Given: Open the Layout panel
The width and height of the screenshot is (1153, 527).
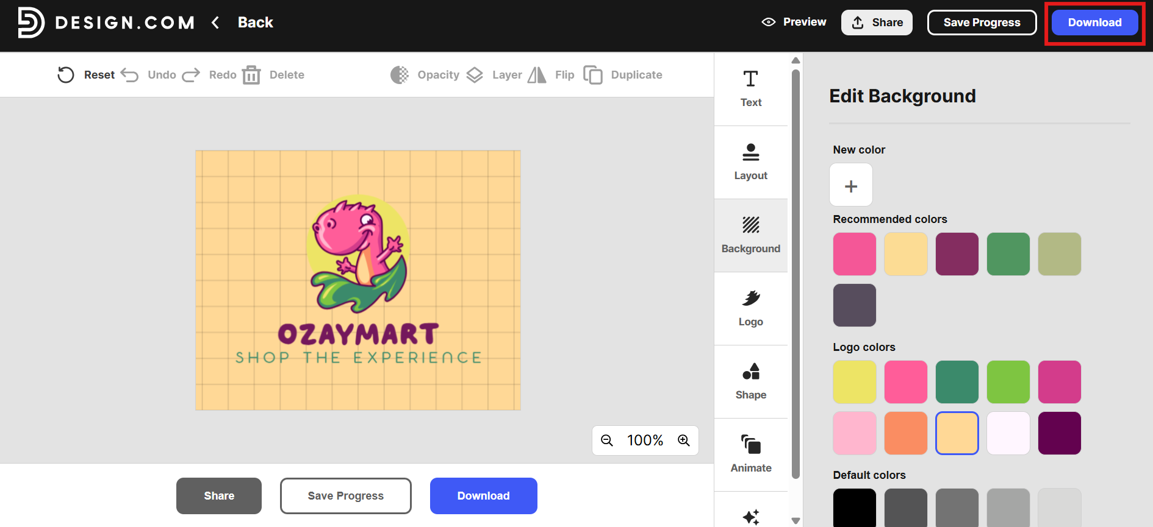Looking at the screenshot, I should (751, 162).
